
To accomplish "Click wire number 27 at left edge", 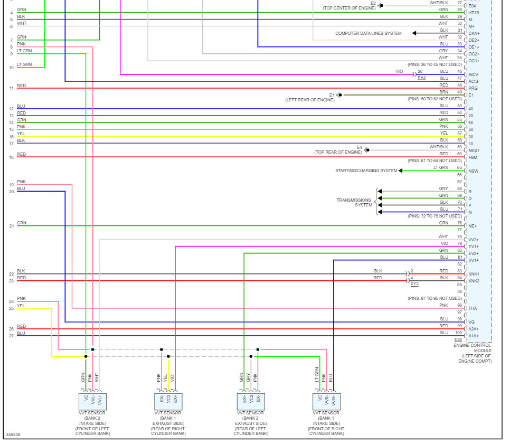I will pyautogui.click(x=12, y=336).
